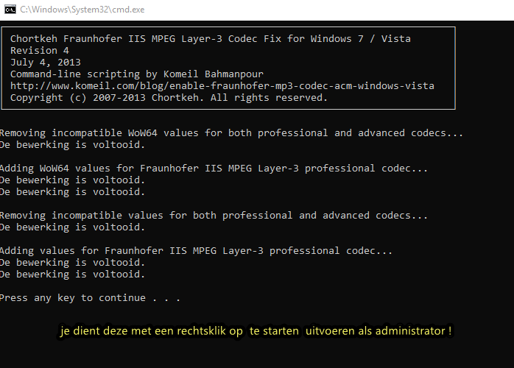Image resolution: width=514 pixels, height=368 pixels.
Task: Click "De bewerking is voltooid" under Removing incompatible values line
Action: click(72, 227)
